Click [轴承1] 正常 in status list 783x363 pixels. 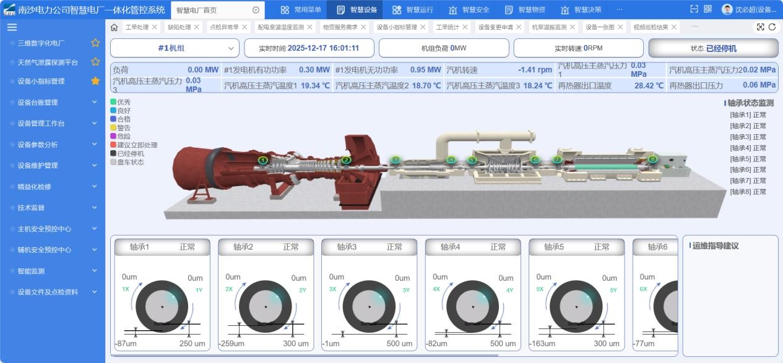(x=748, y=114)
